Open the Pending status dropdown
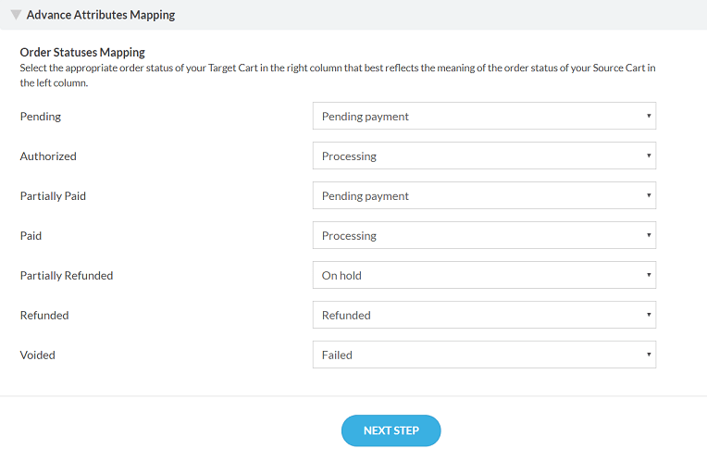The width and height of the screenshot is (707, 461). pyautogui.click(x=484, y=117)
